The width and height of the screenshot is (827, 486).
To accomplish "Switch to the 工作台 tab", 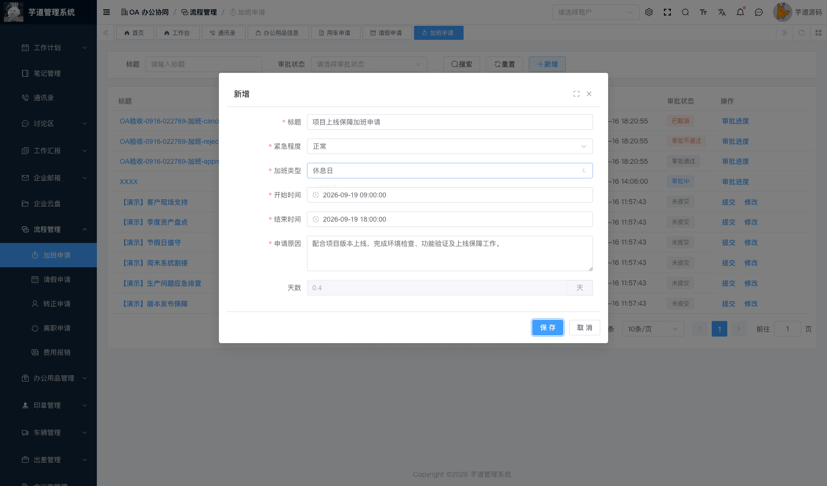I will click(177, 33).
